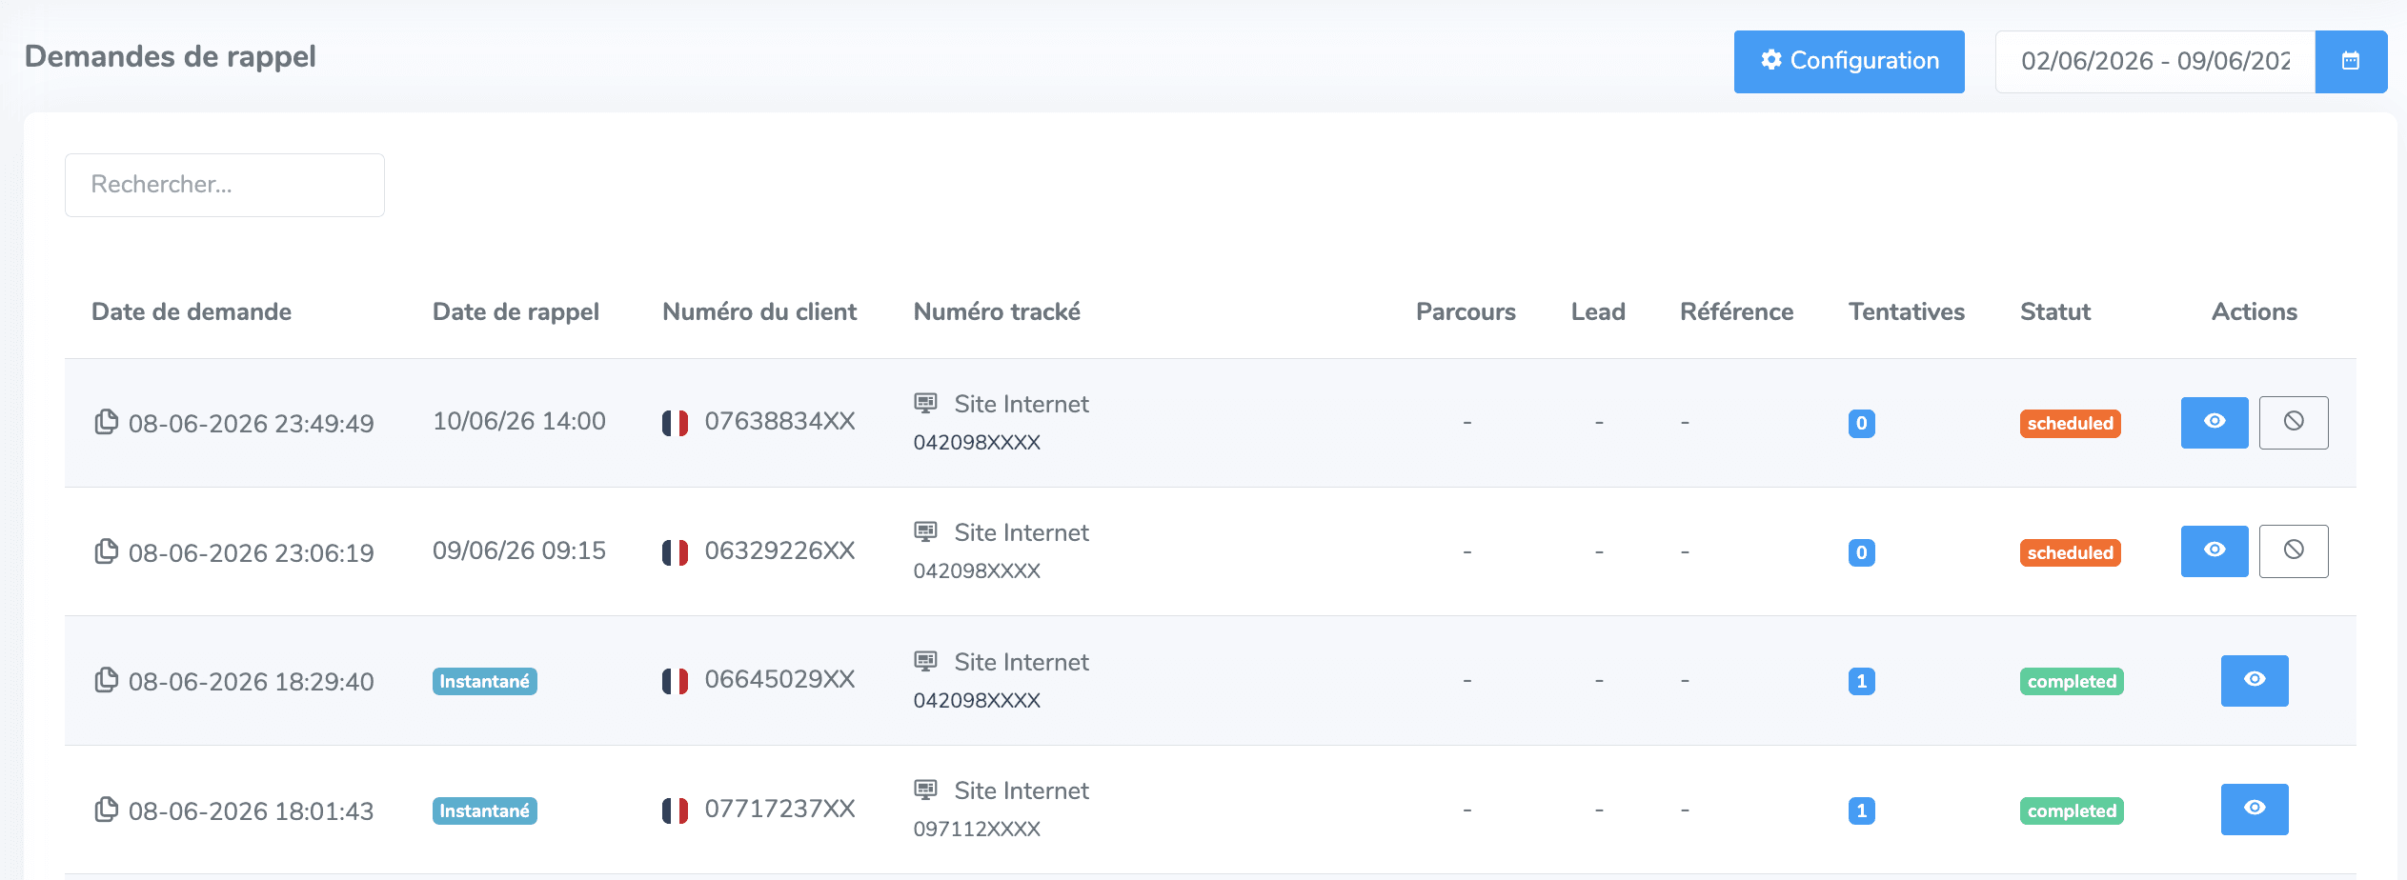This screenshot has height=880, width=2407.
Task: Click the scheduled status badge in first row
Action: 2070,423
